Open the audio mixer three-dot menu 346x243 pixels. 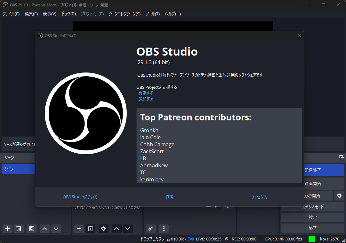(x=164, y=229)
